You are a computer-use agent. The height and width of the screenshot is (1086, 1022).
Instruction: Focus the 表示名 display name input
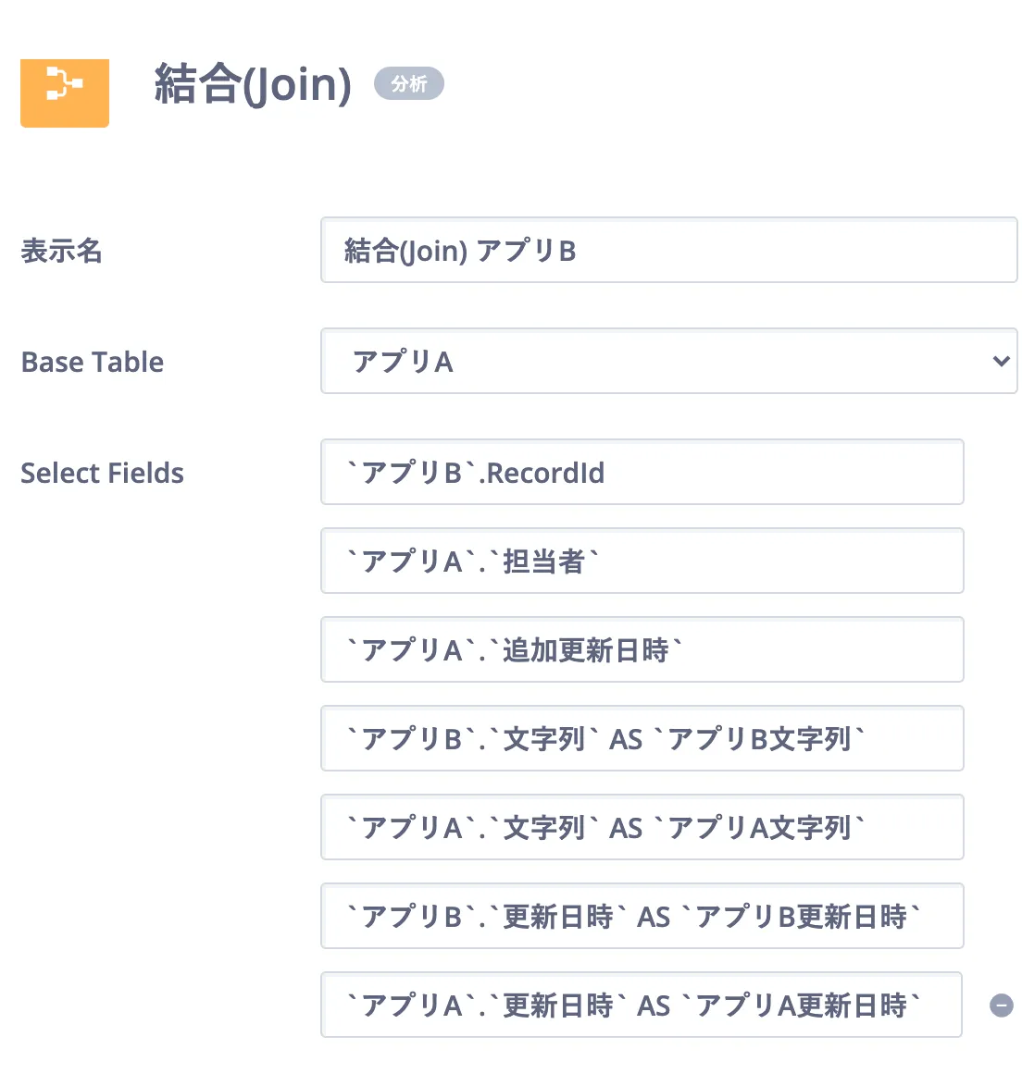668,251
